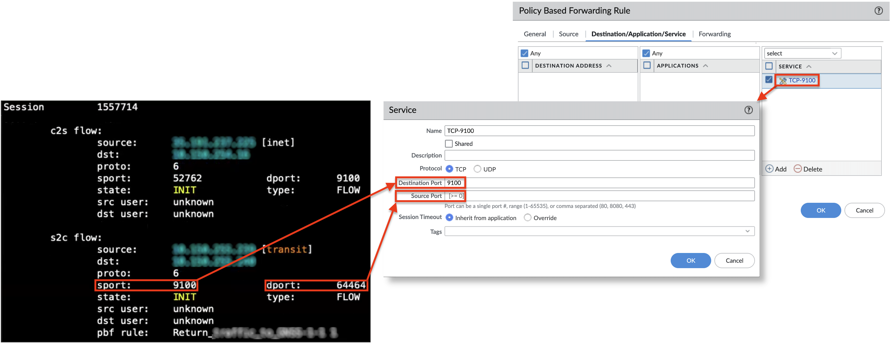Click the help icon on Policy Based Forwarding Rule
Screen dimensions: 890x343
pyautogui.click(x=878, y=11)
